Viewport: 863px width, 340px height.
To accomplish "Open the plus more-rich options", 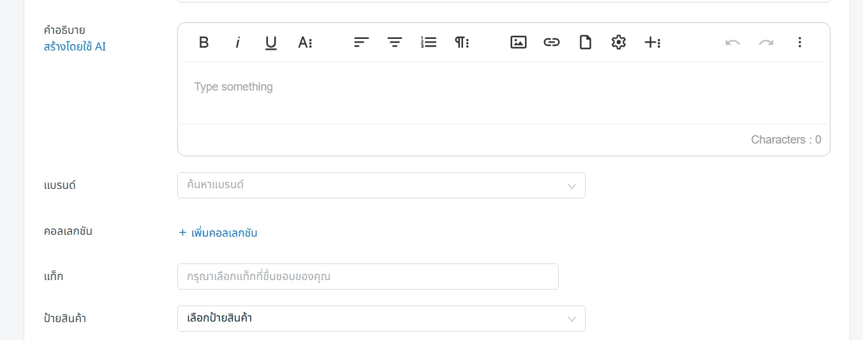I will coord(652,42).
